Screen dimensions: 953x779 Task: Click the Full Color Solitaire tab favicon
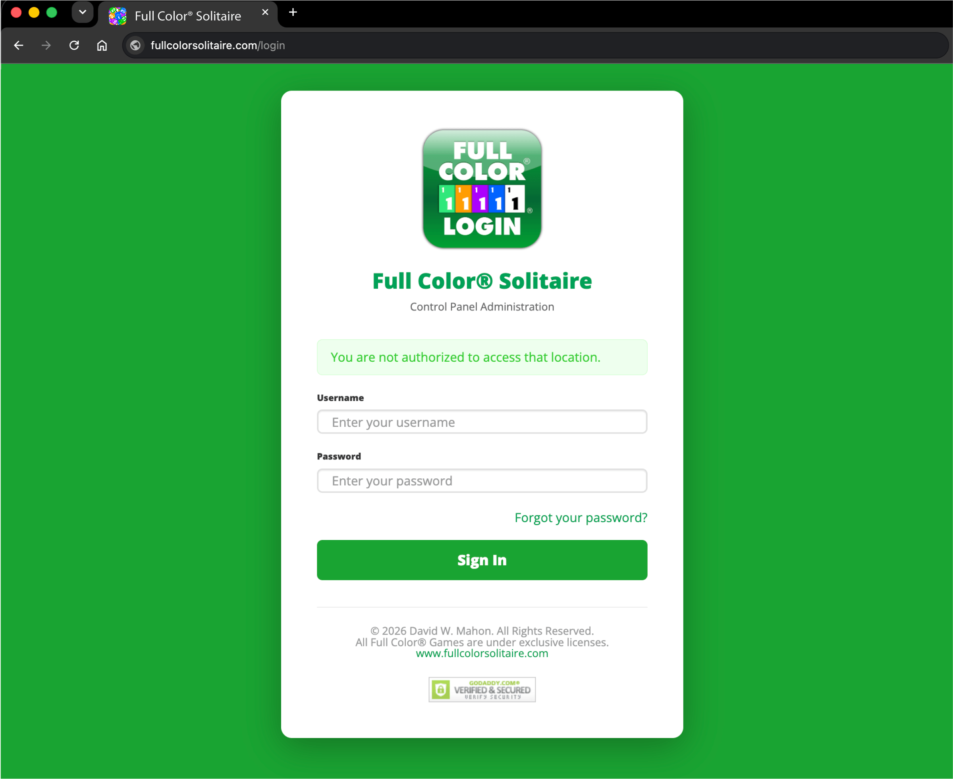click(x=118, y=16)
